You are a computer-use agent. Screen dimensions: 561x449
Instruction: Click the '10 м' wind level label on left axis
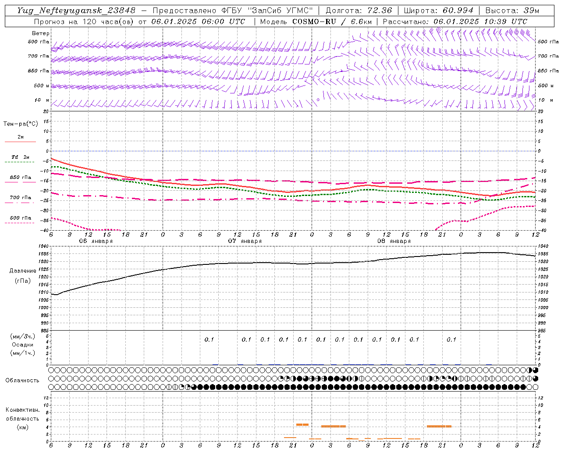[42, 100]
